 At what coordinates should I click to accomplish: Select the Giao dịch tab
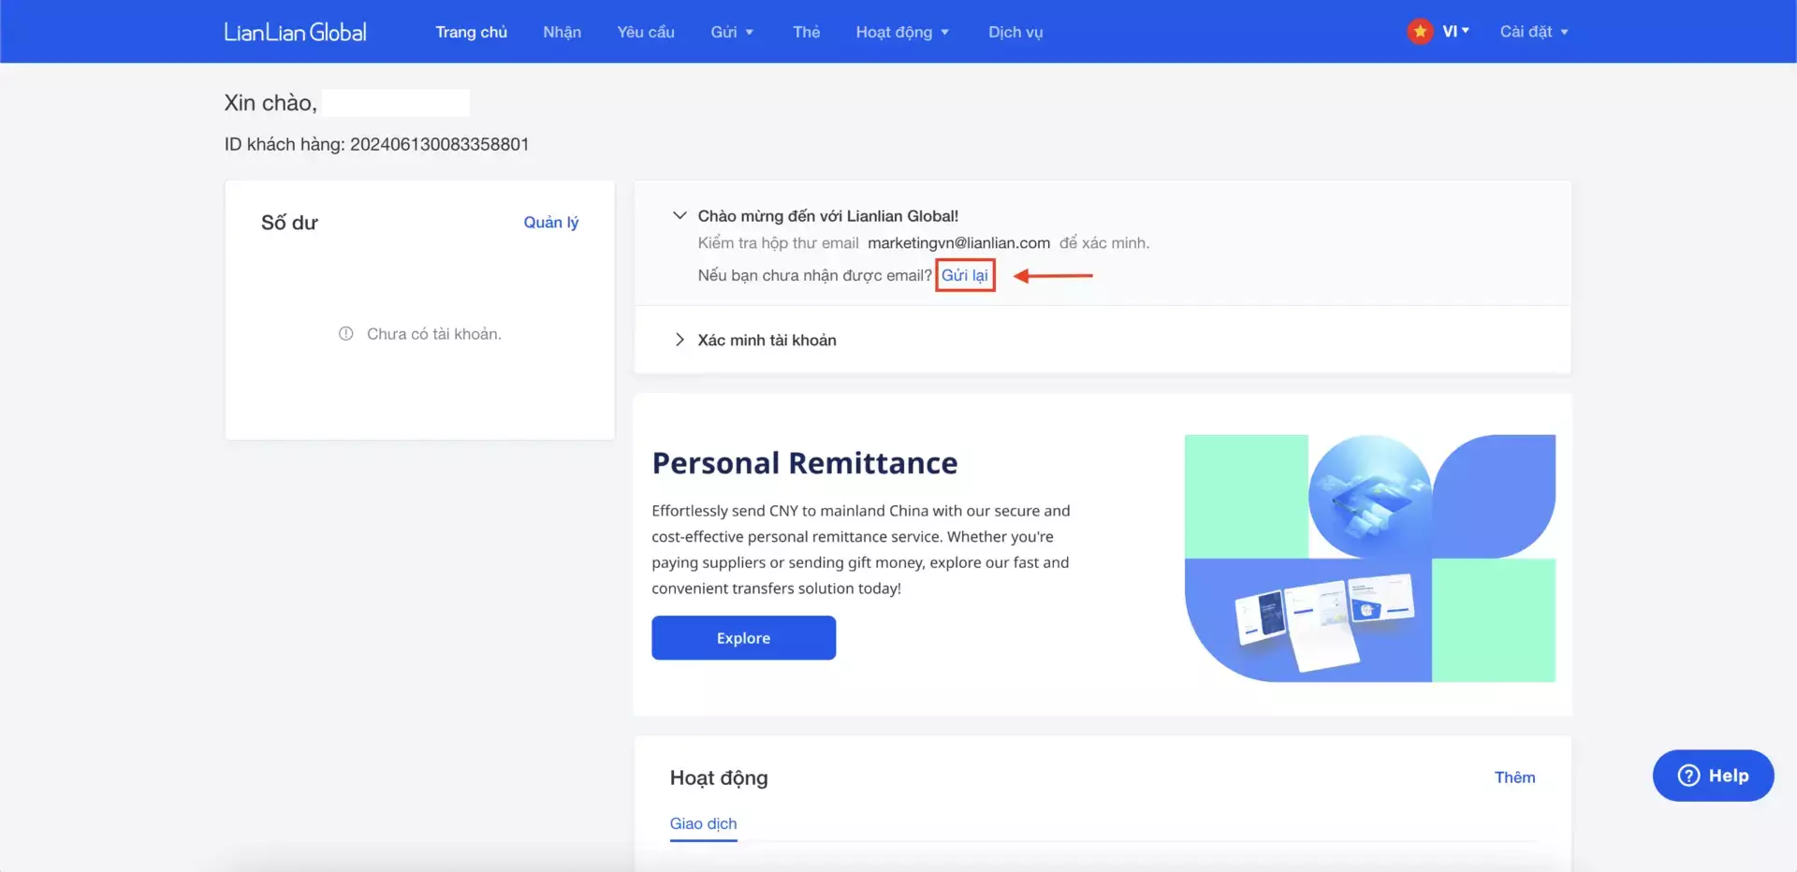(x=703, y=823)
